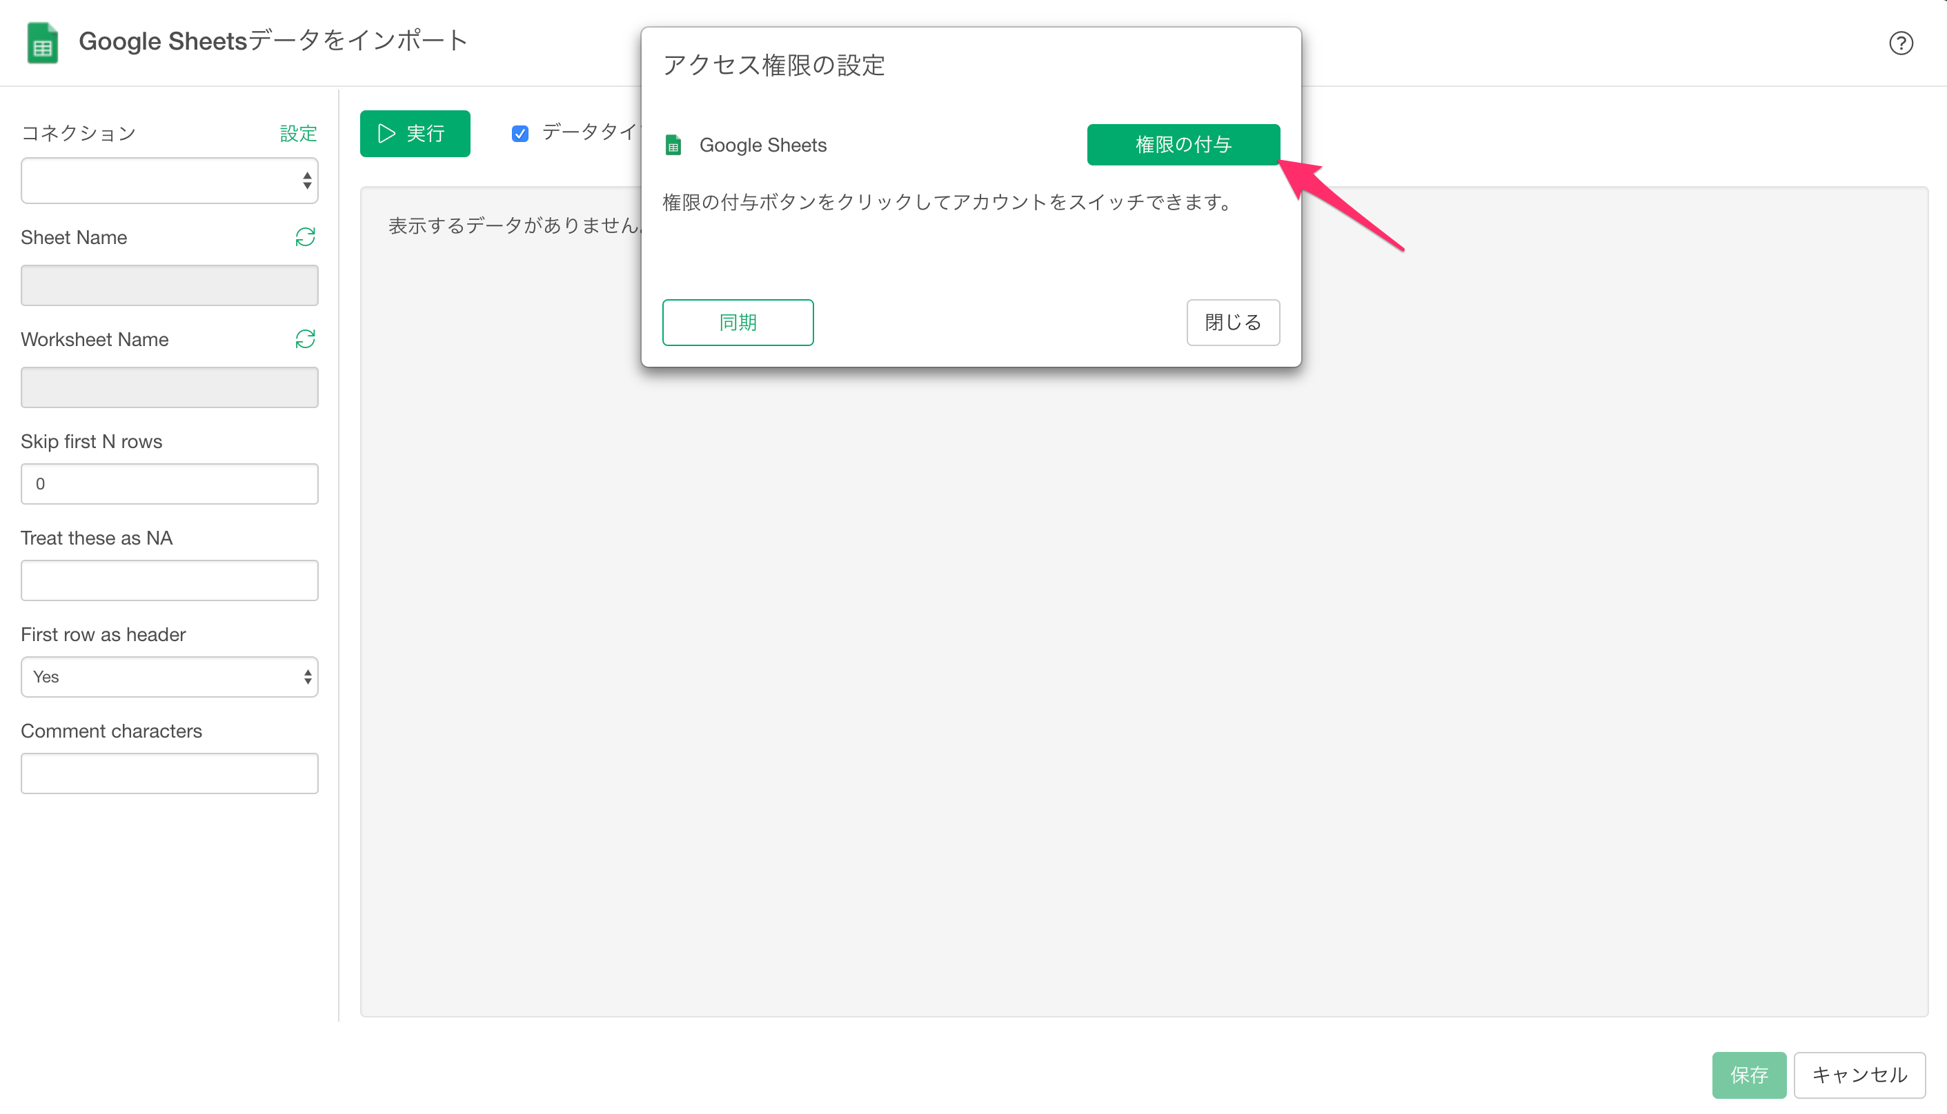Click the アクセス権限の設定 dialog title
Image resolution: width=1947 pixels, height=1114 pixels.
click(x=773, y=65)
